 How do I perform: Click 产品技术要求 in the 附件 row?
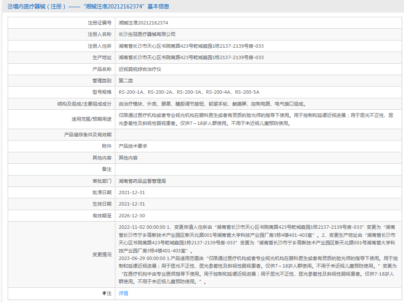point(133,146)
